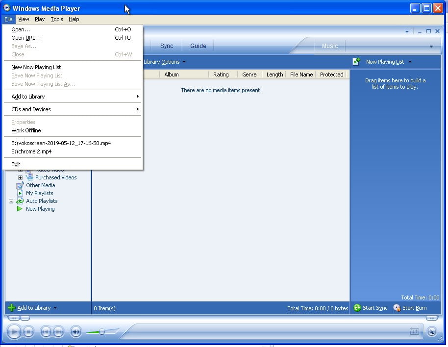Screen dimensions: 448x347
Task: Choose Open... from the File menu
Action: point(73,29)
